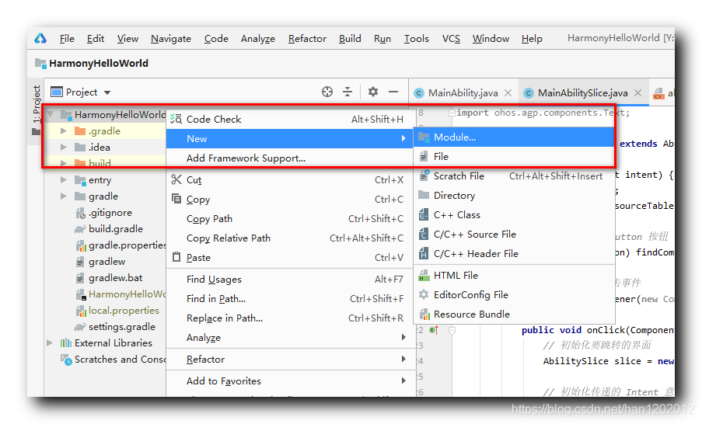Click the Copy icon in context menu
Viewport: 702px width, 424px height.
click(x=176, y=199)
